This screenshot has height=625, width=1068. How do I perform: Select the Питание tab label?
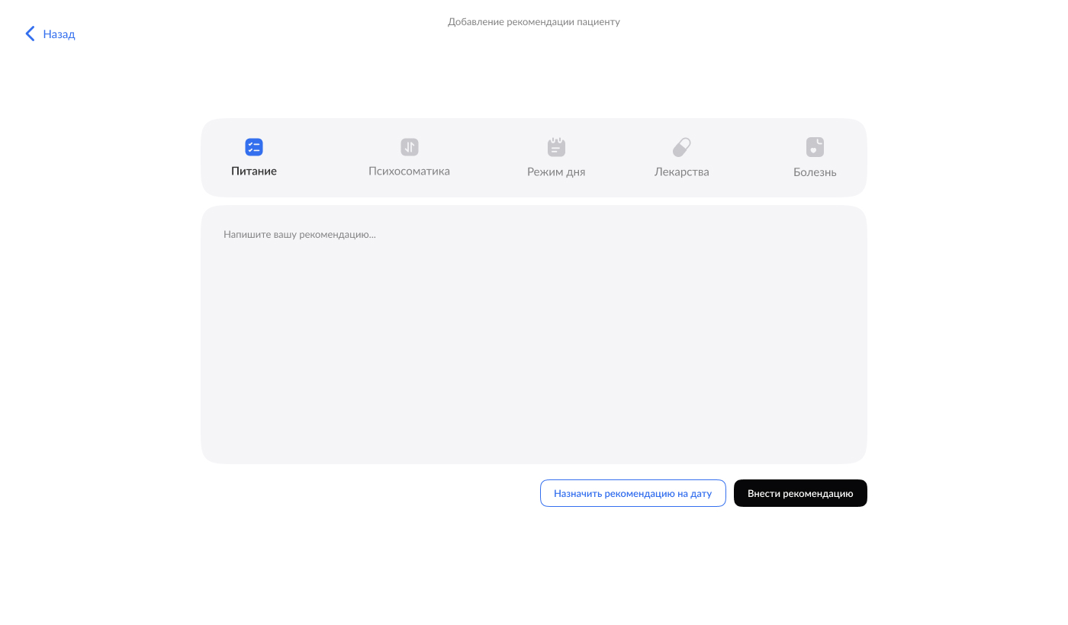[254, 171]
